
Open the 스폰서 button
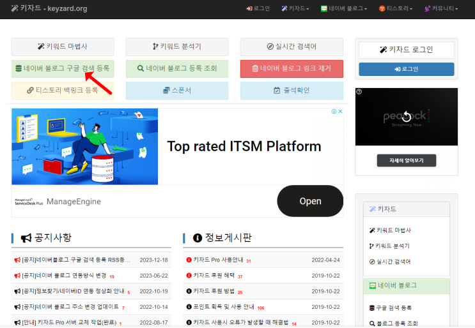coord(177,91)
